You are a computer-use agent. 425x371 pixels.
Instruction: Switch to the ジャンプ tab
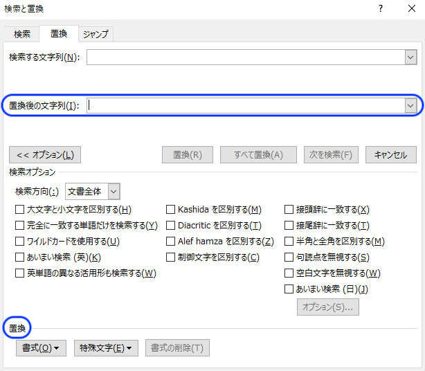coord(95,34)
